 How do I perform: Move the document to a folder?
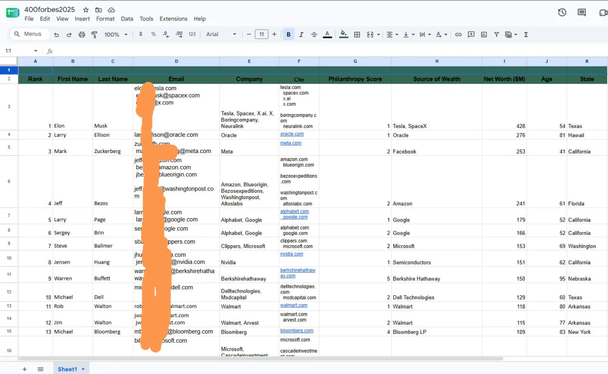[x=98, y=10]
